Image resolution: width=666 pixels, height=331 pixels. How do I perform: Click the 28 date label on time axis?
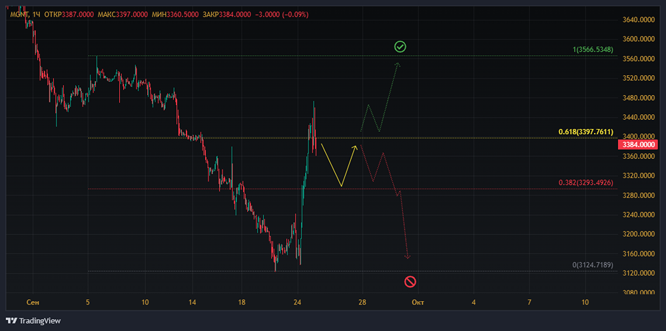(362, 302)
